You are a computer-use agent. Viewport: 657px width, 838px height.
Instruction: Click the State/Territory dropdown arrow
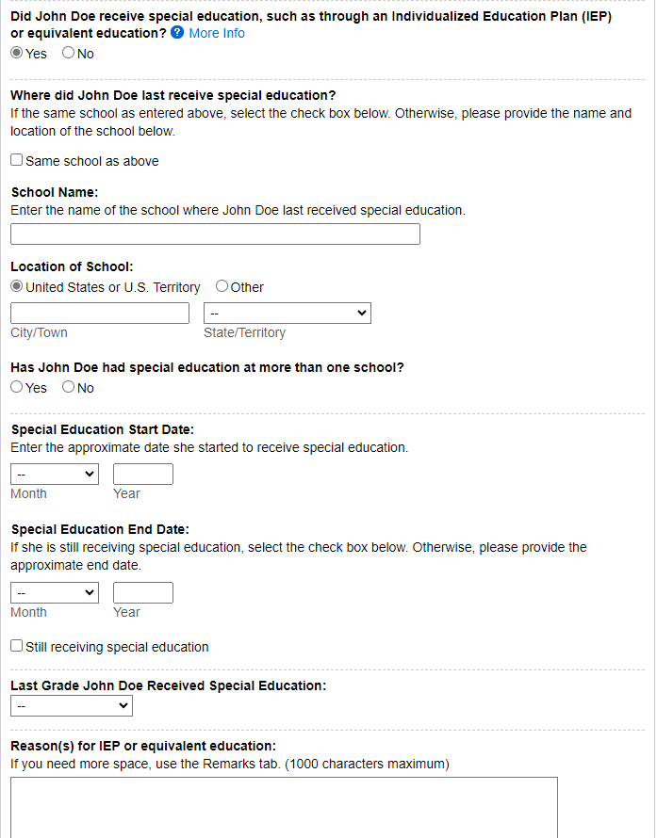(362, 313)
